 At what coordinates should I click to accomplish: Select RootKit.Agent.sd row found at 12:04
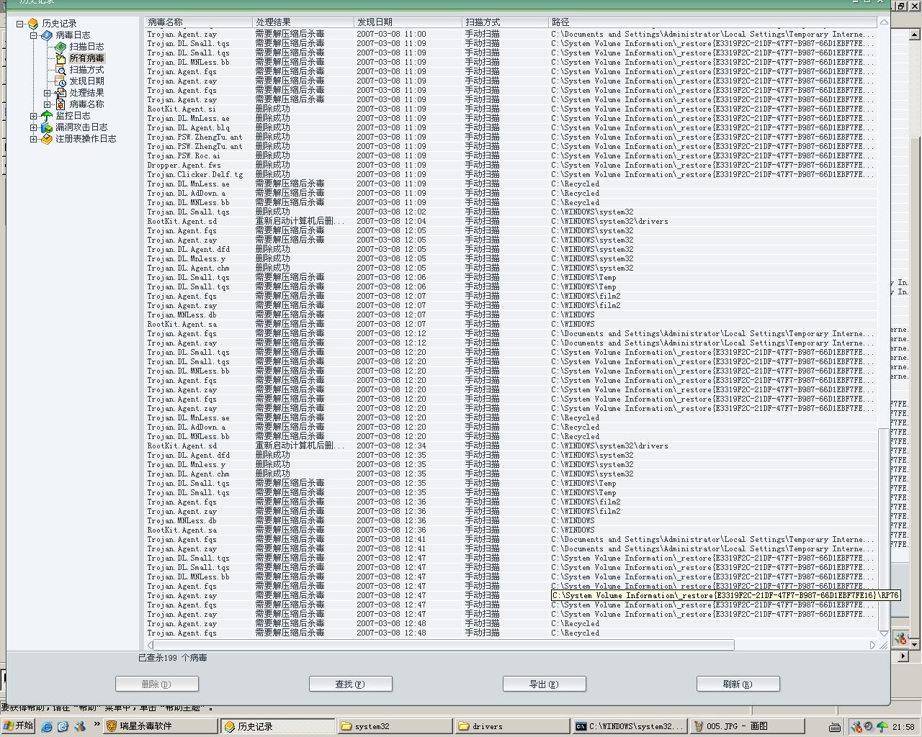511,222
